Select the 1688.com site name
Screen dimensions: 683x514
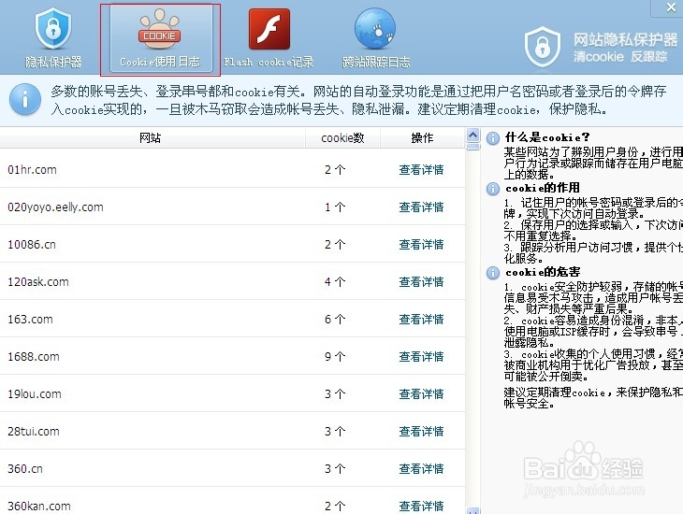tap(34, 357)
